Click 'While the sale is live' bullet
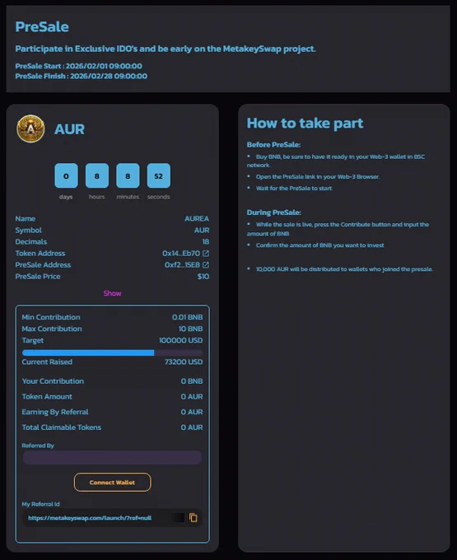The image size is (457, 560). coord(338,229)
